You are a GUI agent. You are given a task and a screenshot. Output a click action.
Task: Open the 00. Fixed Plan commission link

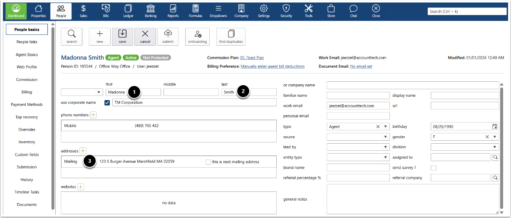pyautogui.click(x=252, y=58)
